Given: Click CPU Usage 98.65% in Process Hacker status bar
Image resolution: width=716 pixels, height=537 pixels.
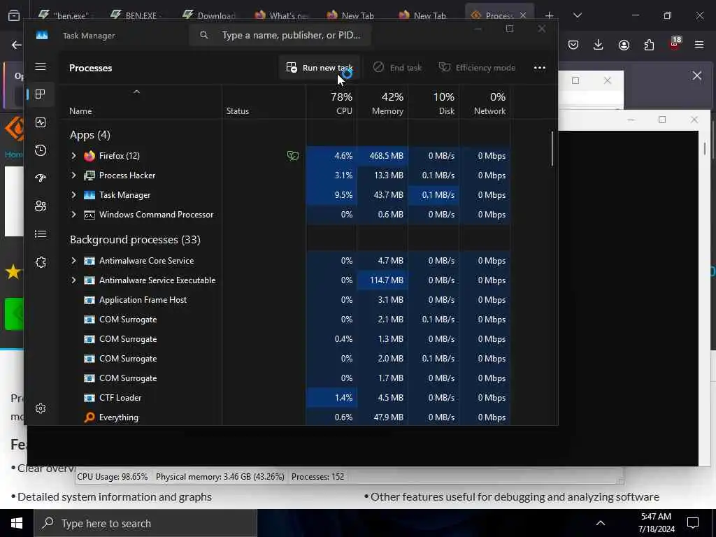Looking at the screenshot, I should tap(113, 477).
